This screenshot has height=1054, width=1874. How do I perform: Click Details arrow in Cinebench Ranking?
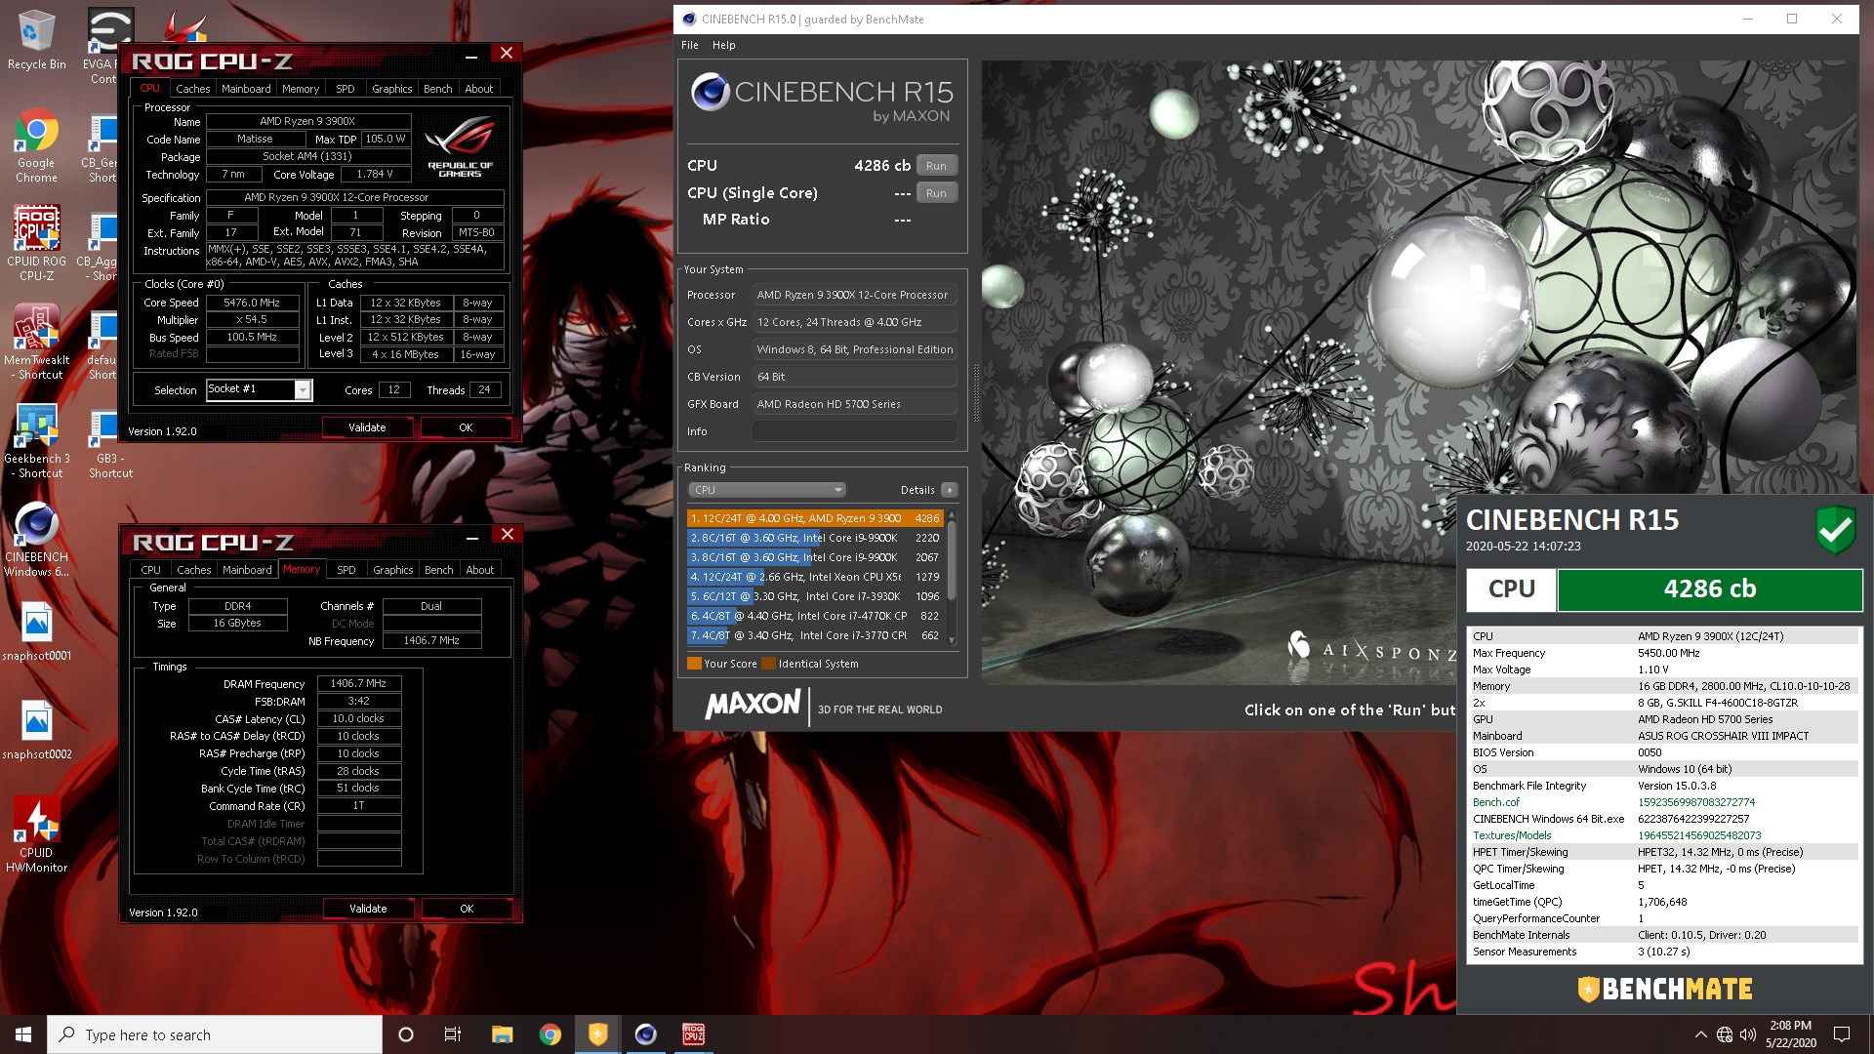[x=950, y=490]
